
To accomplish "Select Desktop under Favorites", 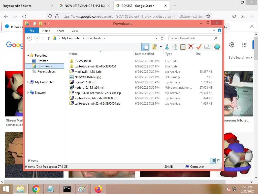I will [43, 61].
